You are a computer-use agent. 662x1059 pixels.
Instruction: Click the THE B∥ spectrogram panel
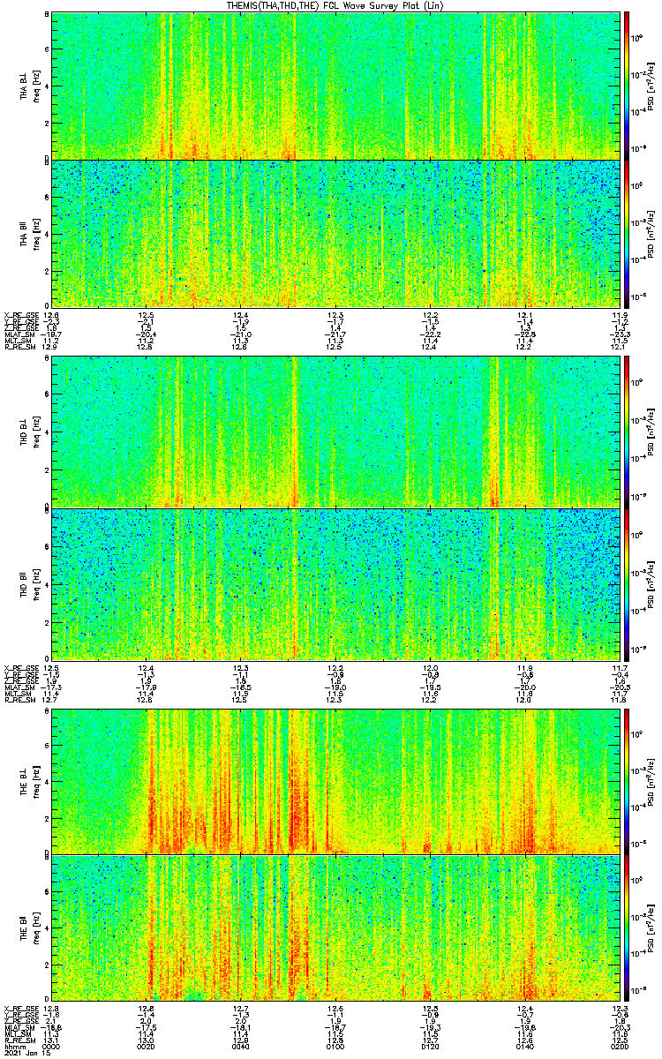(335, 928)
